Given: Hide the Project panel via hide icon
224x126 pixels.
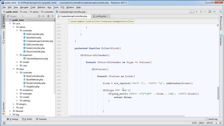Looking at the screenshot, I should 53,16.
